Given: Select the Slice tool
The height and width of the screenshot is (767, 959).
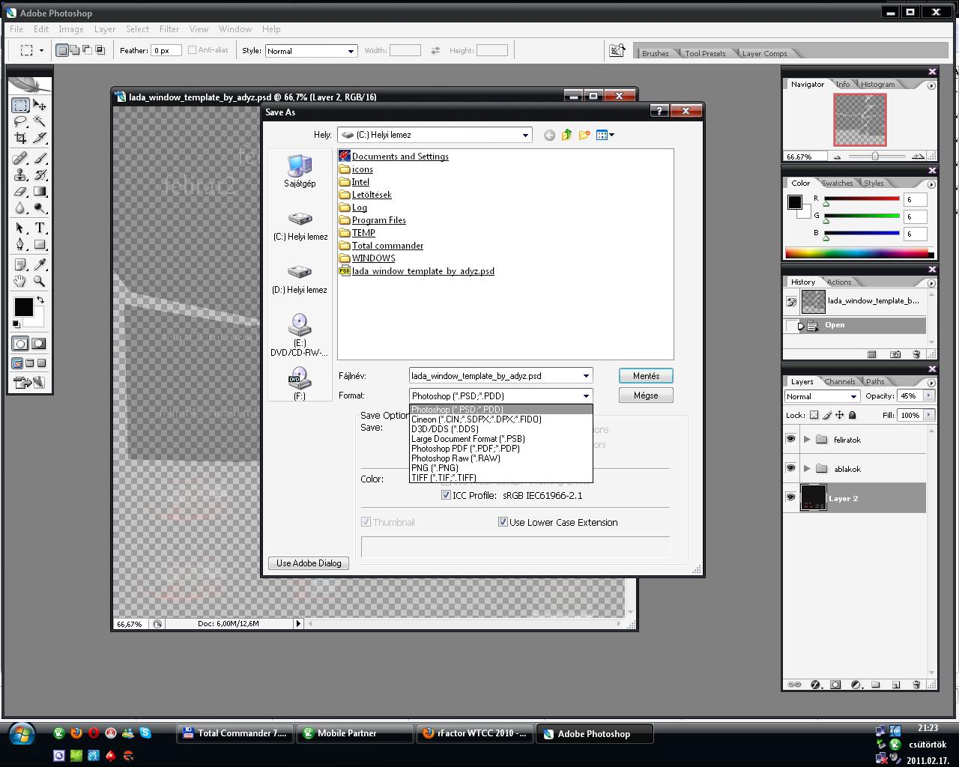Looking at the screenshot, I should pos(40,138).
